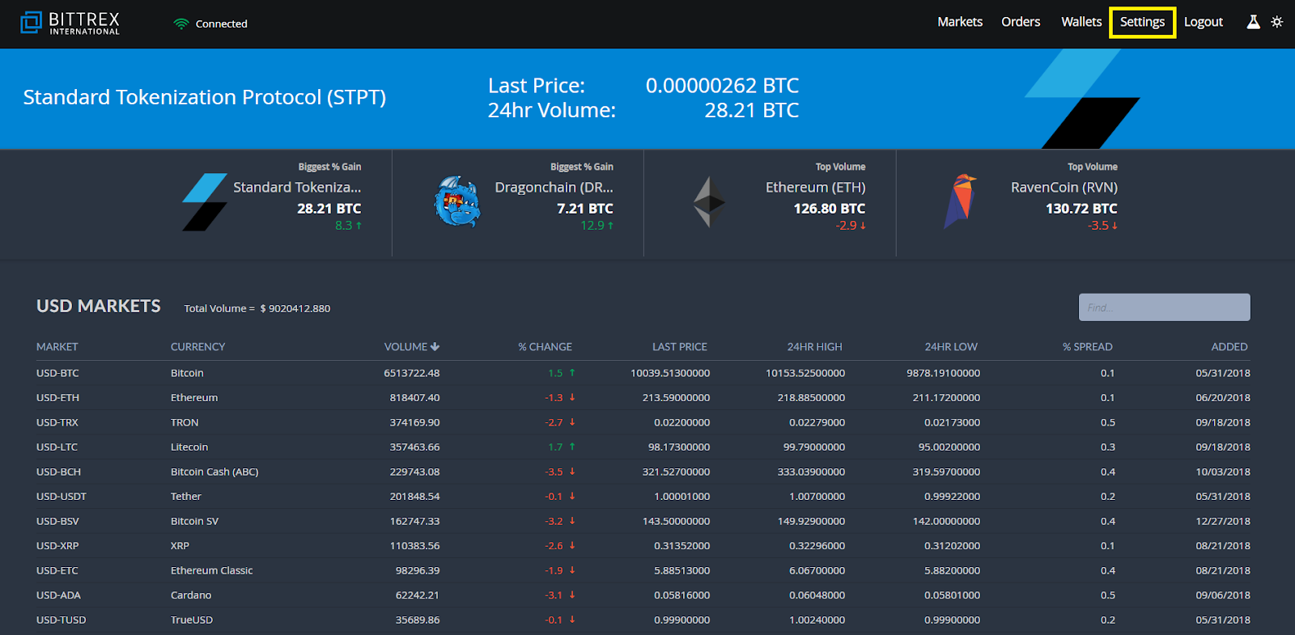This screenshot has width=1295, height=635.
Task: Click the XRP currency name
Action: (180, 546)
